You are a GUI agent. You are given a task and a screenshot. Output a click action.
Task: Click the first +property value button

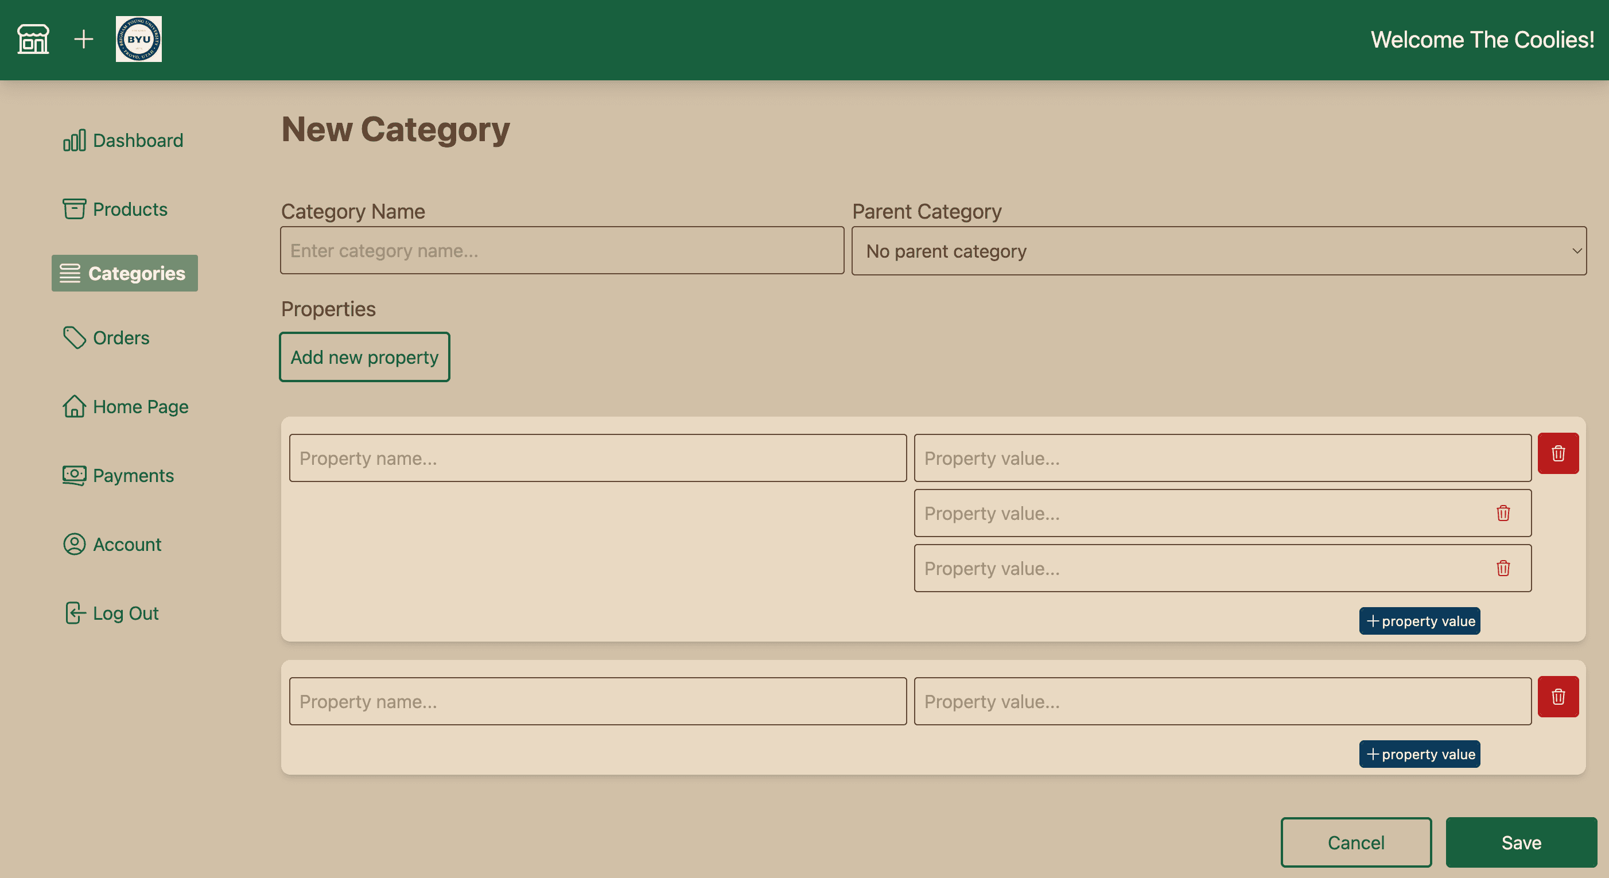coord(1419,621)
